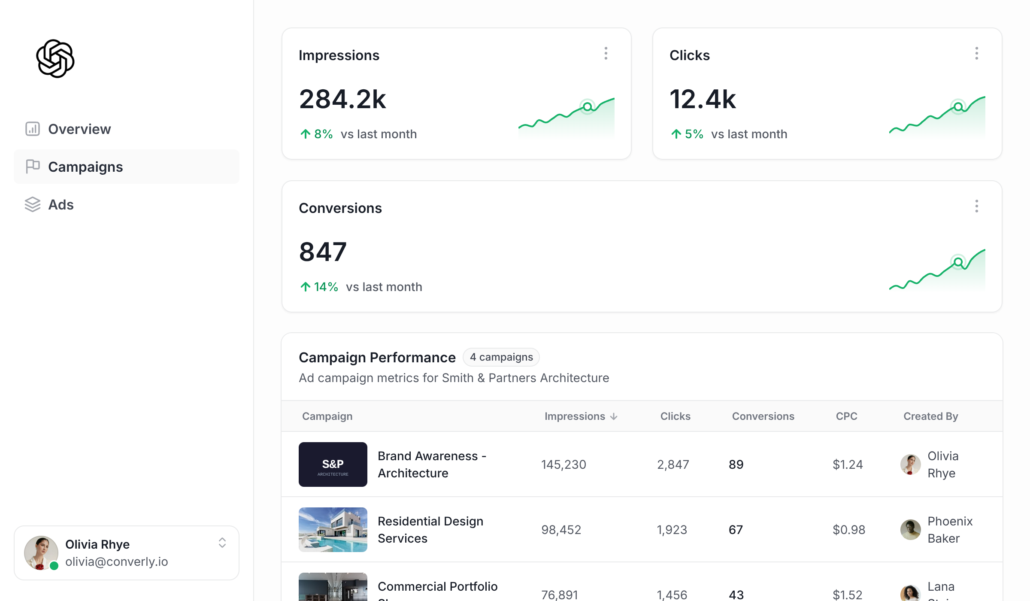Click Olivia Rhye avatar in table
1030x601 pixels.
point(910,464)
